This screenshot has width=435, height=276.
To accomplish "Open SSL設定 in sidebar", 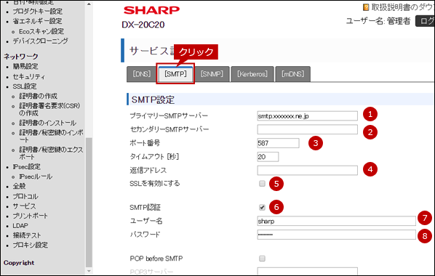I will point(25,86).
